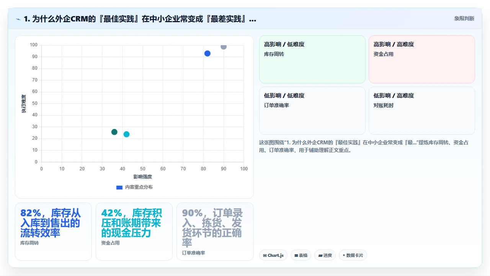Click the 资金占用 caption under 42% card
490x276 pixels.
tap(110, 243)
